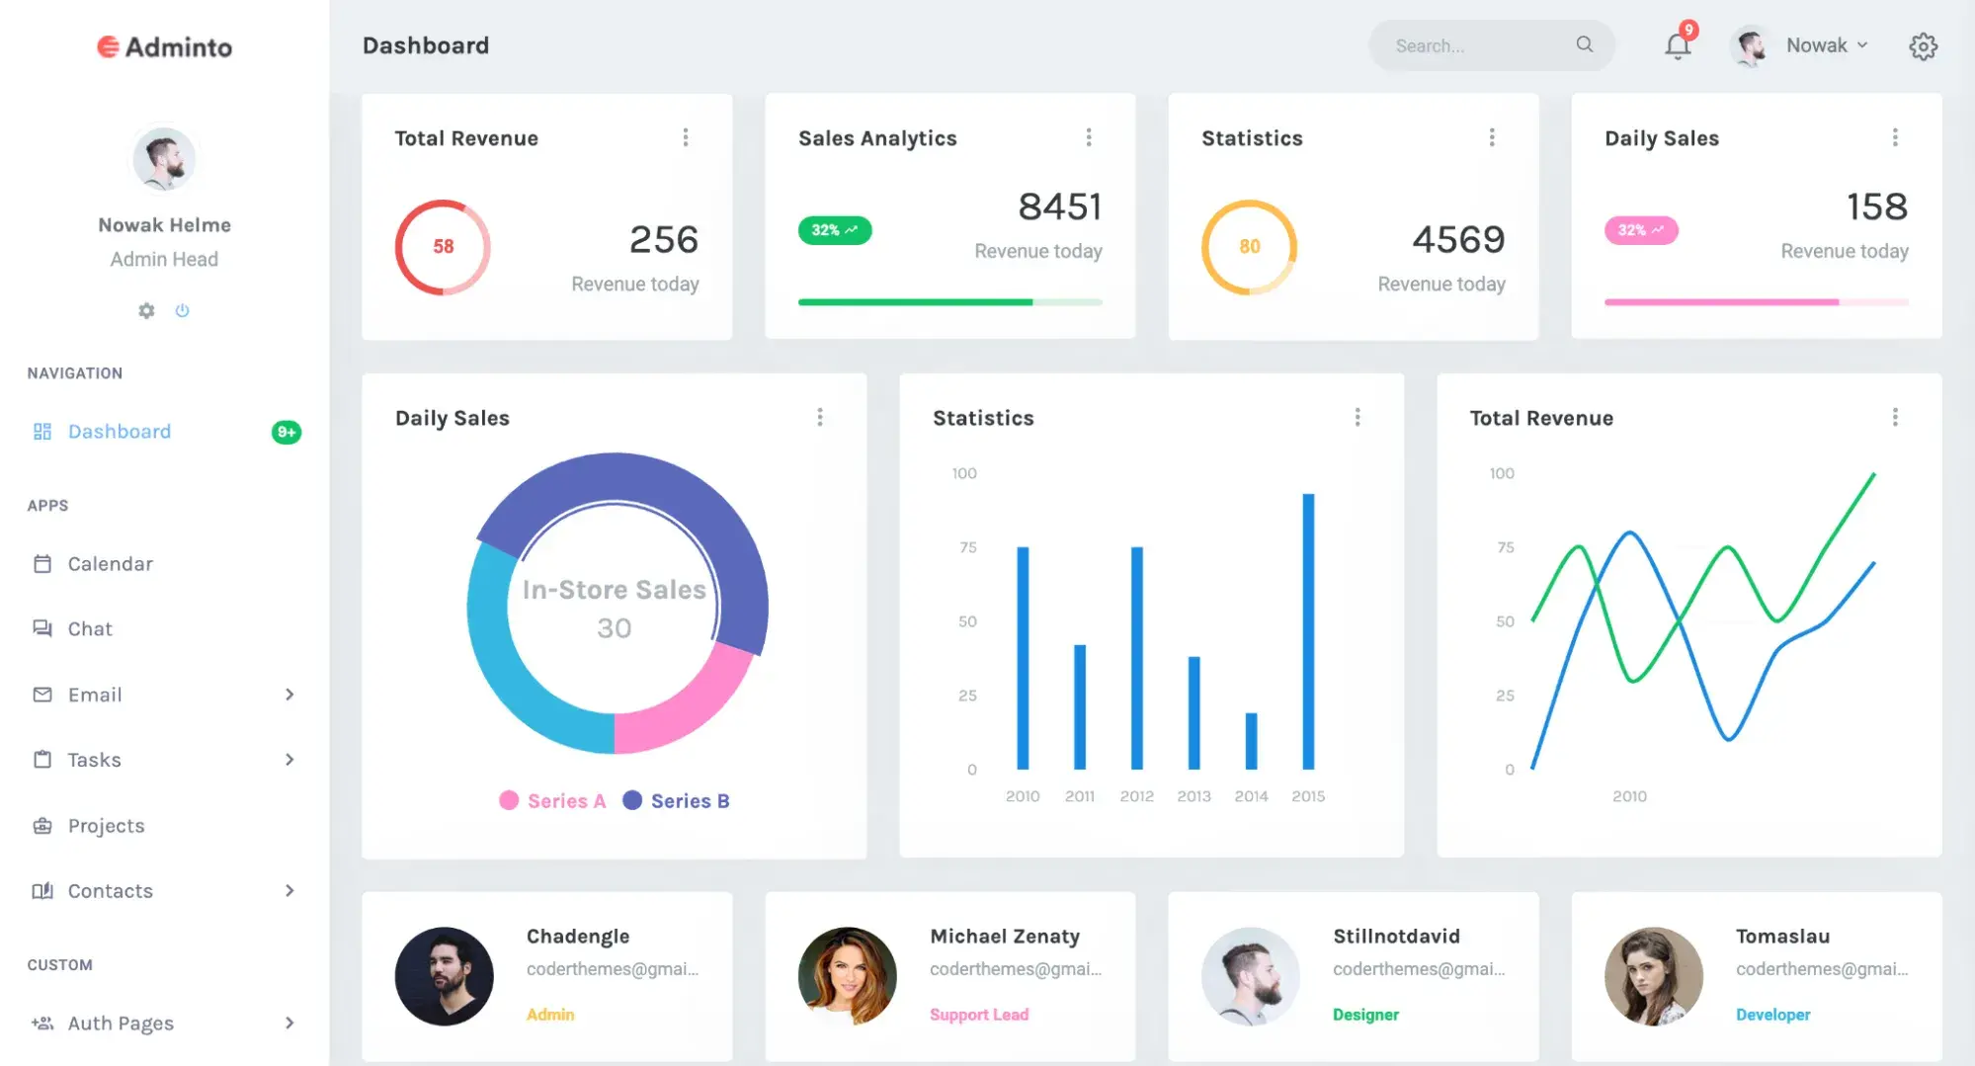Expand Auth Pages menu
This screenshot has height=1066, width=1975.
288,1023
